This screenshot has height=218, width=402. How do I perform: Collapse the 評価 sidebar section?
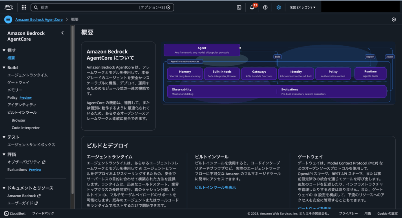4,155
